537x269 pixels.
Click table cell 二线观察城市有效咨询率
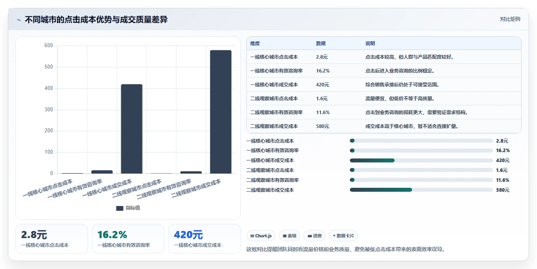click(x=276, y=113)
